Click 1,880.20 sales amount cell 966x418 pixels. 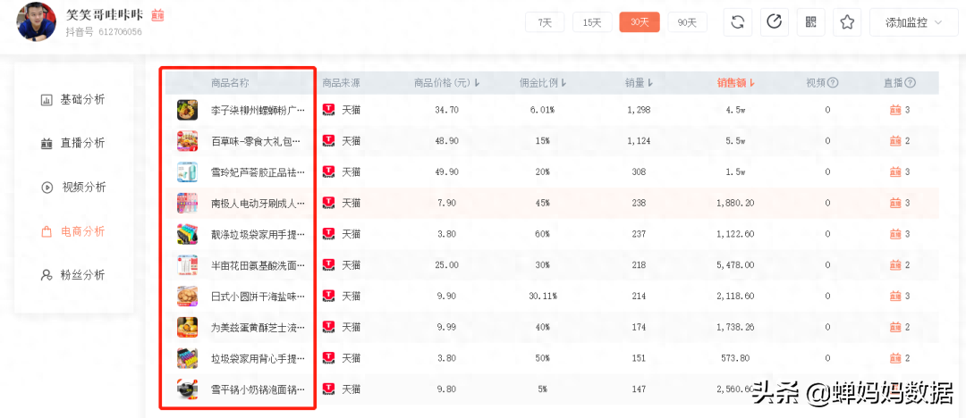pyautogui.click(x=735, y=203)
